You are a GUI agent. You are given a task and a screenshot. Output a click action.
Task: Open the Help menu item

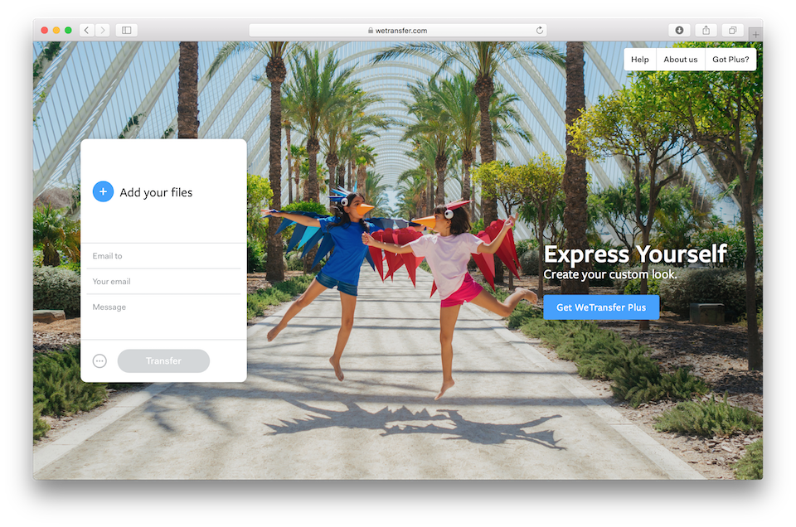639,60
